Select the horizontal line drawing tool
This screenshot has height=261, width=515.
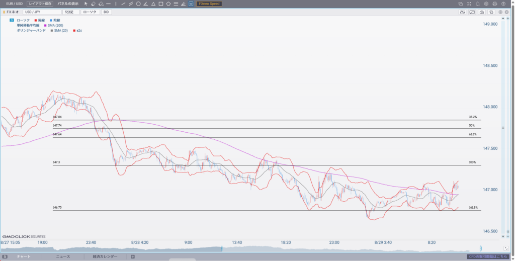[x=109, y=4]
